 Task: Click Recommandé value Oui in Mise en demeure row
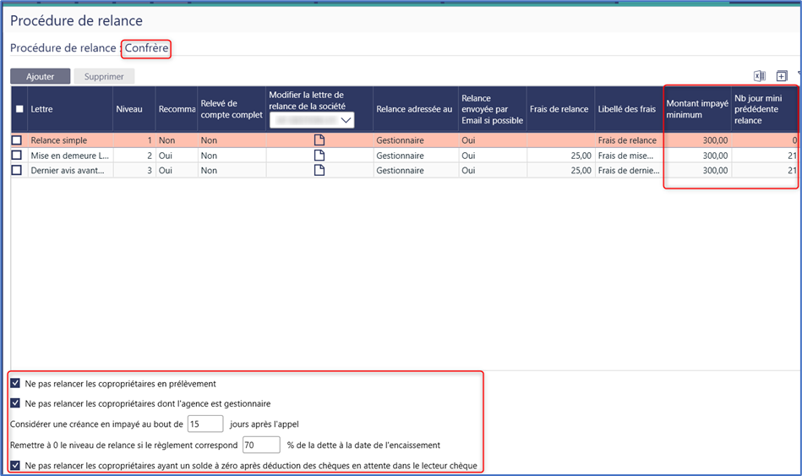click(177, 156)
